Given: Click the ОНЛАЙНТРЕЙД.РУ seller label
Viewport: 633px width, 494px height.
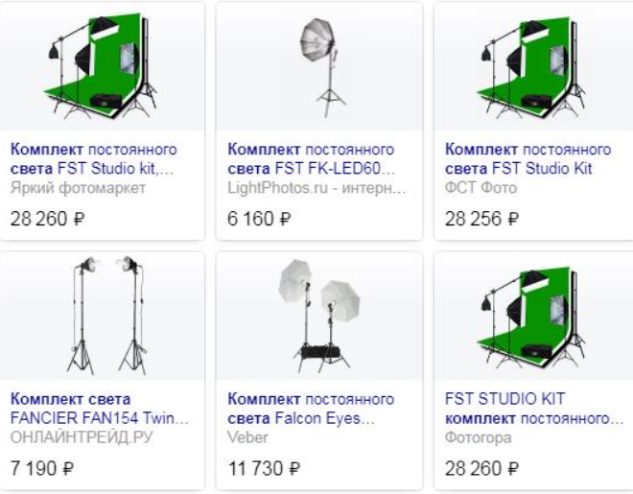Looking at the screenshot, I should coord(82,437).
